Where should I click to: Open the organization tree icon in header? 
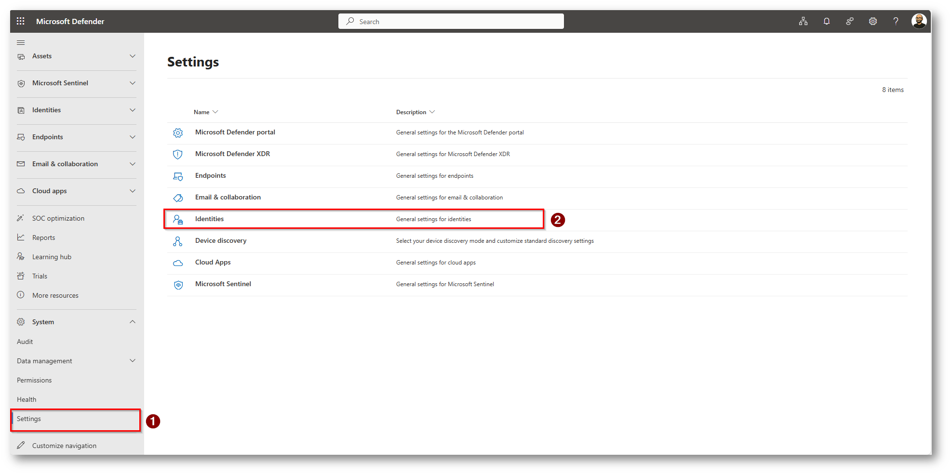803,21
